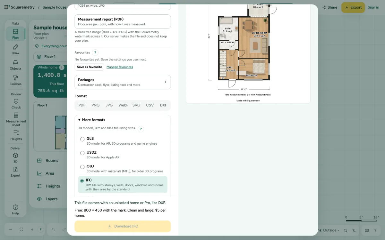Switch to the 3D view
Screen dimensions: 385x240
[15, 158]
